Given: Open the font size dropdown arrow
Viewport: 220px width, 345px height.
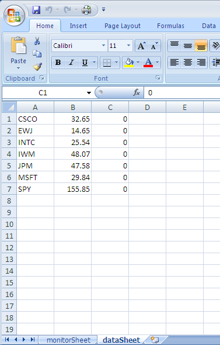Looking at the screenshot, I should 128,46.
